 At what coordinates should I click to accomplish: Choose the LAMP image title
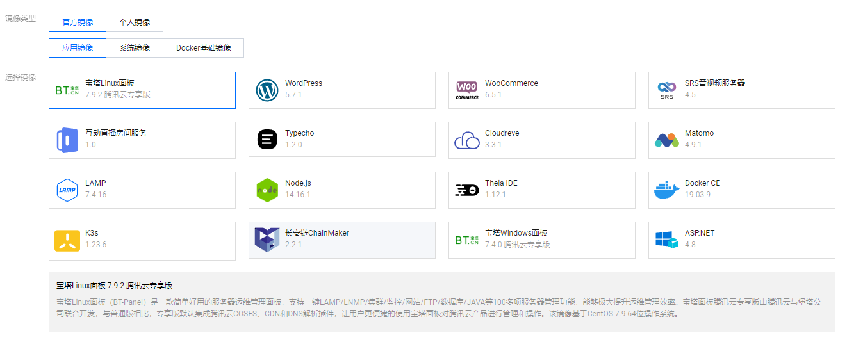(95, 183)
